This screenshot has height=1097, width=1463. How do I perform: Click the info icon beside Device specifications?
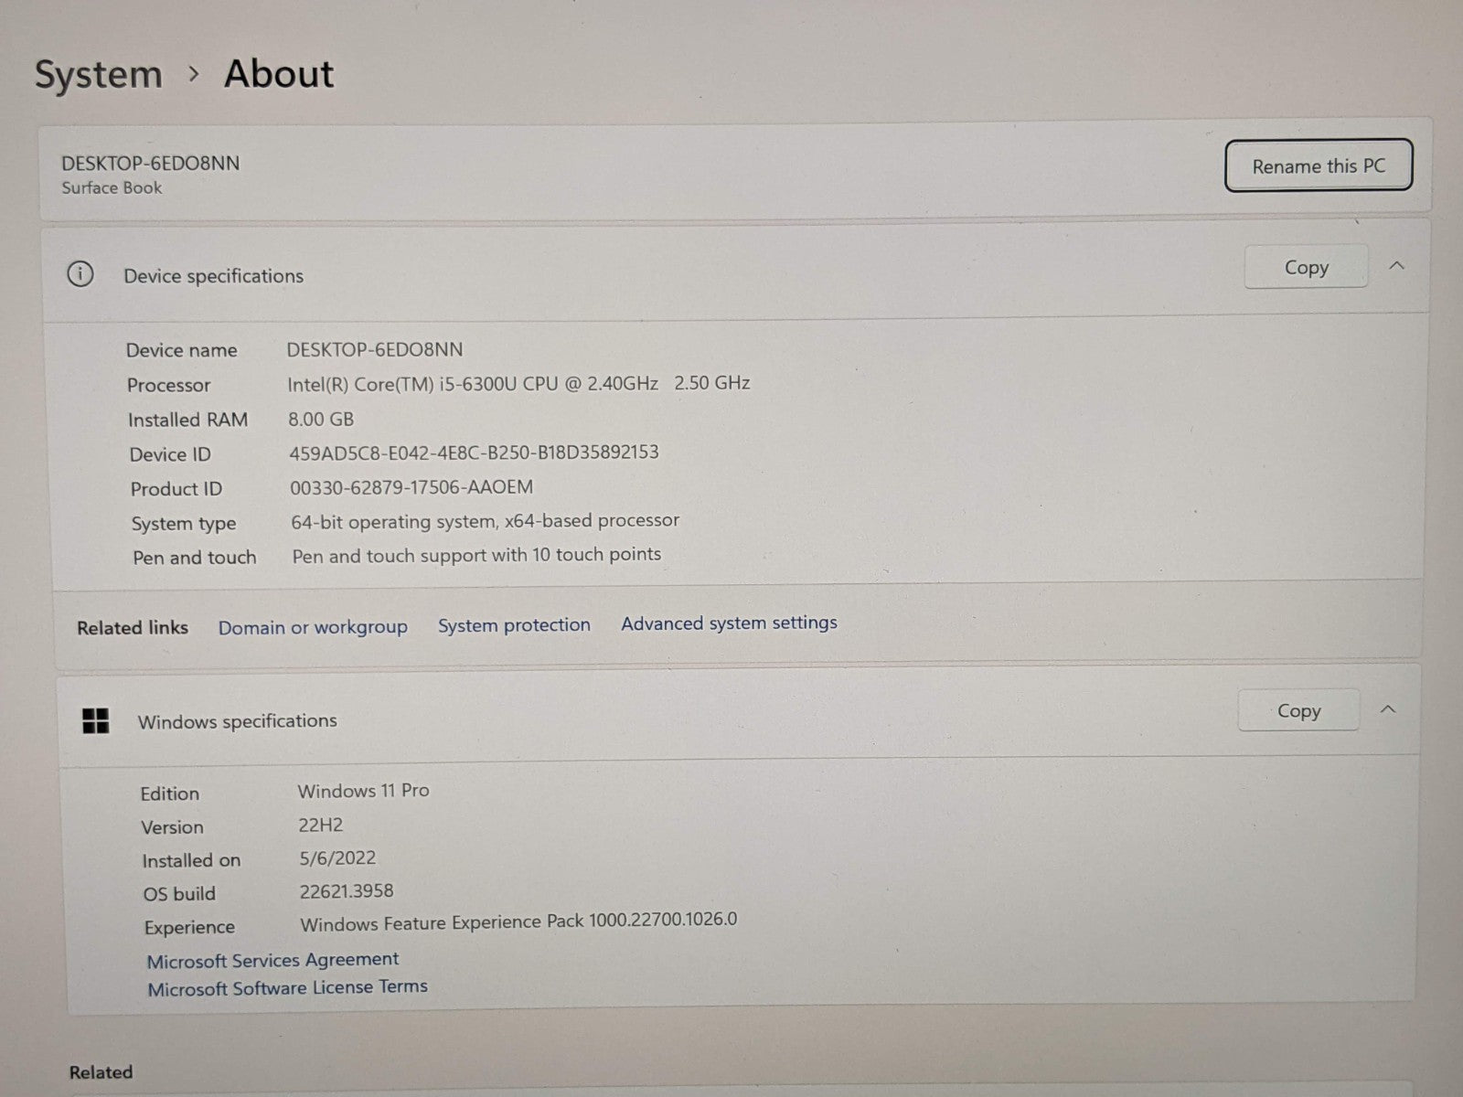[x=80, y=273]
